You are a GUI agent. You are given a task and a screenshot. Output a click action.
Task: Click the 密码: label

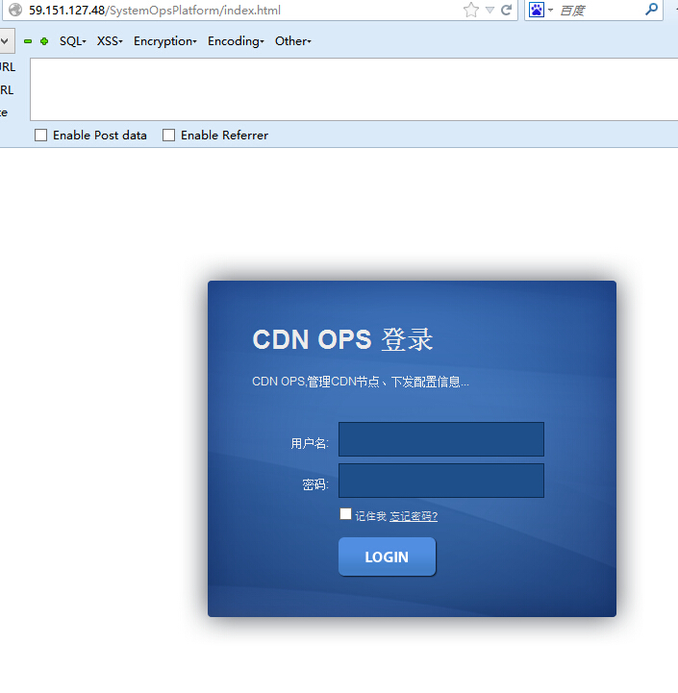315,484
